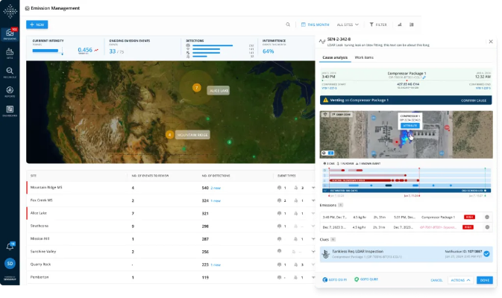502x298 pixels.
Task: Click the search magnifier icon
Action: 288,25
